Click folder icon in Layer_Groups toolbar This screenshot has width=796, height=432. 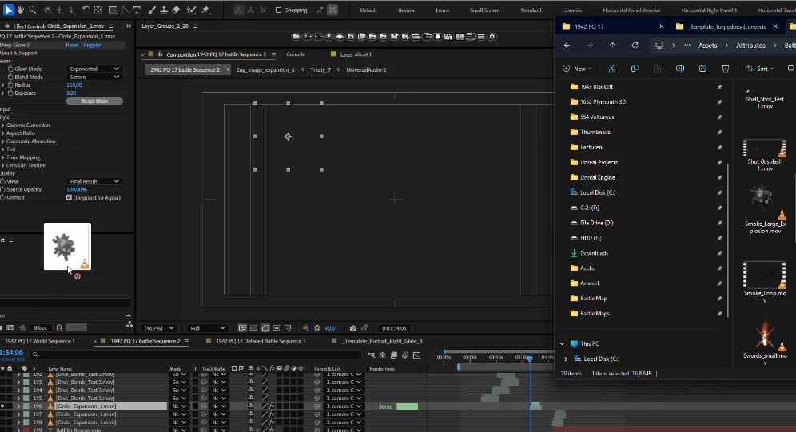pyautogui.click(x=296, y=37)
